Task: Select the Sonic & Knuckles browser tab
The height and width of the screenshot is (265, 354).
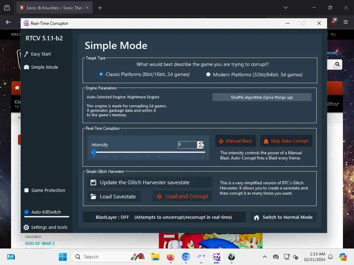Action: (54, 8)
